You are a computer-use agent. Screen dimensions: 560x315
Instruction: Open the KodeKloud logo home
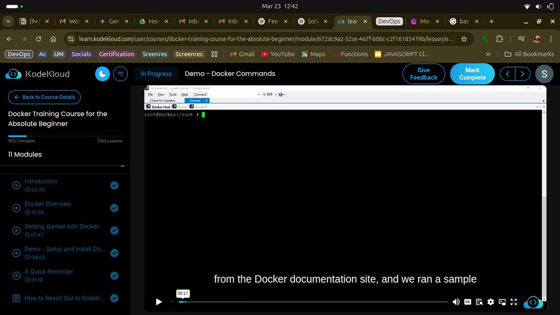[x=37, y=74]
